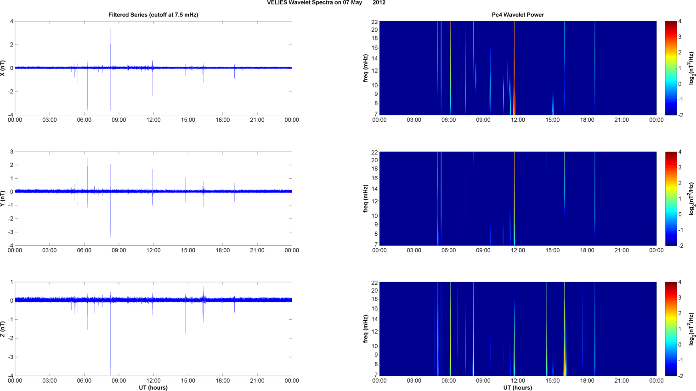Image resolution: width=696 pixels, height=391 pixels.
Task: Click the 21:00 tick label under Y series plot
Action: click(257, 250)
